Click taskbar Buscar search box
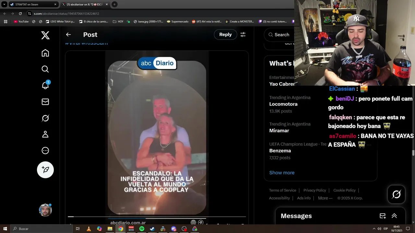 [41, 229]
